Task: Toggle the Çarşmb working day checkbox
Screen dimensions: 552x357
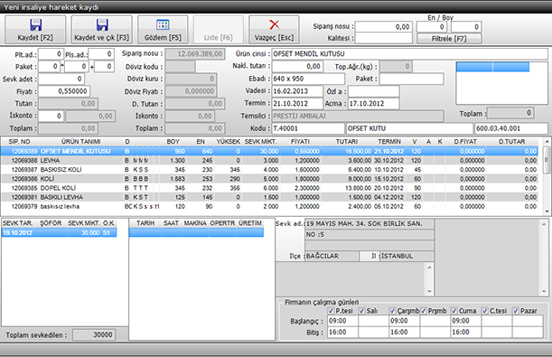Action: (392, 311)
